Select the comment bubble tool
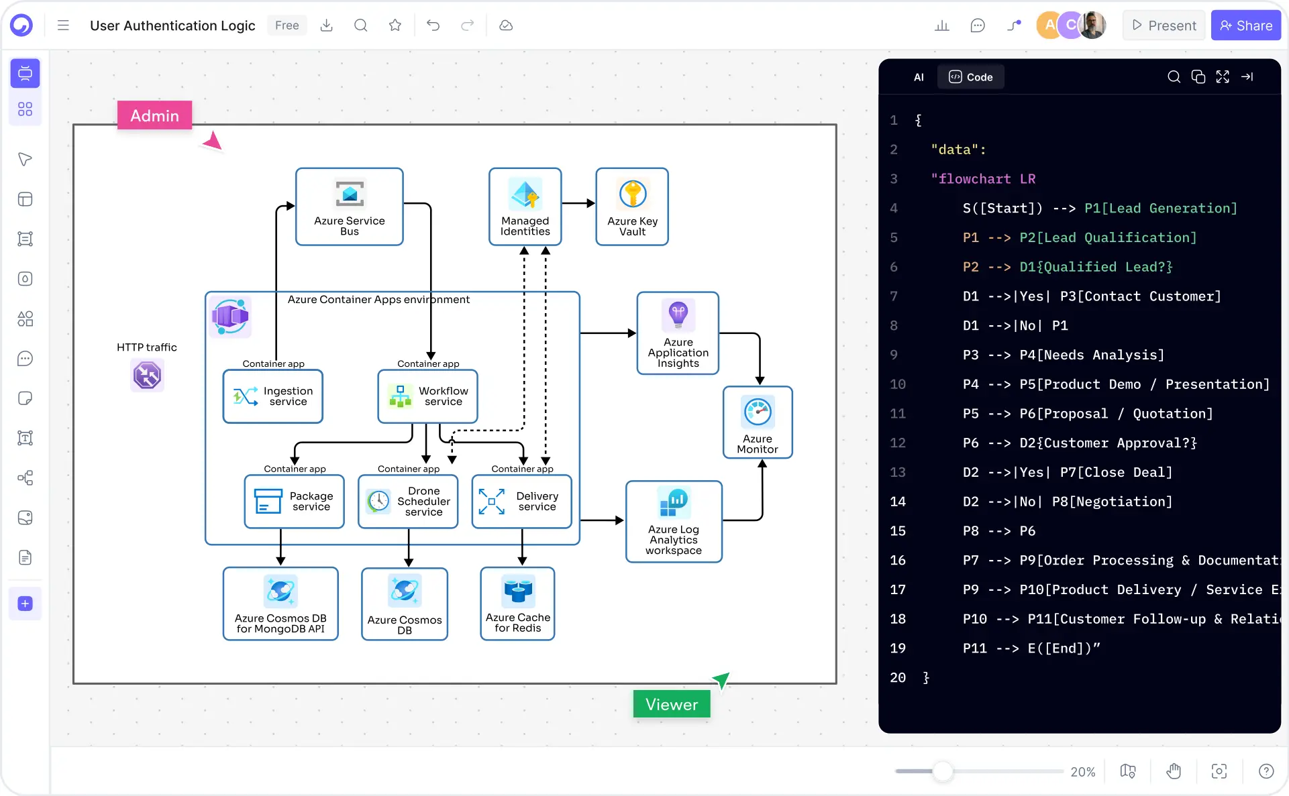The height and width of the screenshot is (796, 1289). (25, 359)
